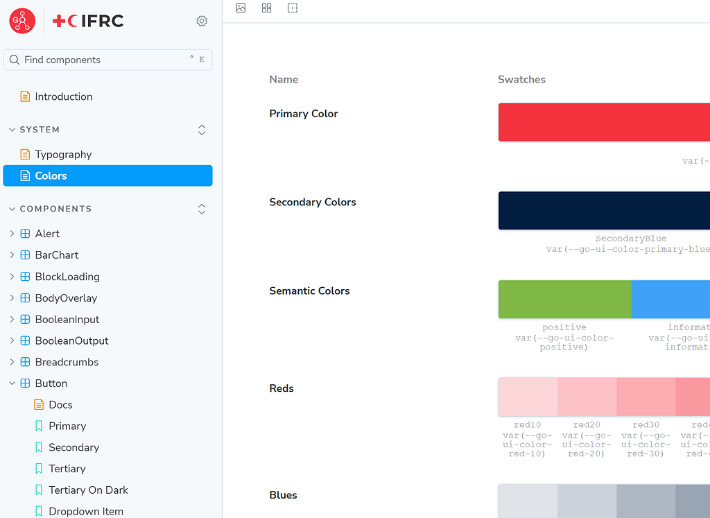The image size is (710, 518).
Task: Click the green positive swatch
Action: point(564,300)
